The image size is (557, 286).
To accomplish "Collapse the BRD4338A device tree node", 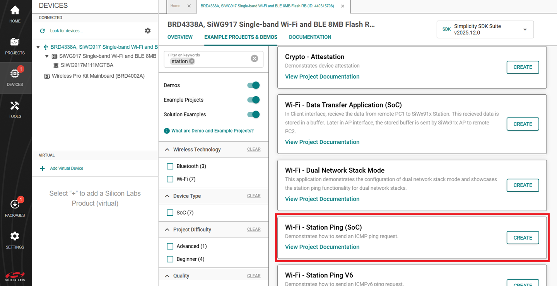I will click(38, 47).
